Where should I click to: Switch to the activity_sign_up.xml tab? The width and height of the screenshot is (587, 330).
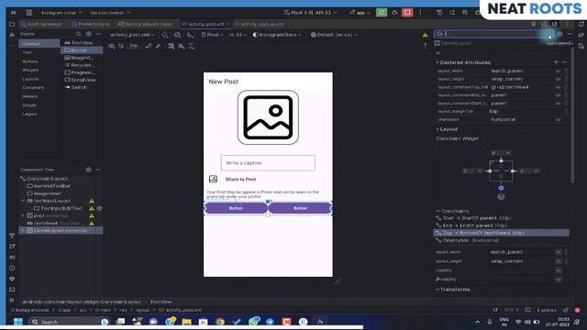259,25
